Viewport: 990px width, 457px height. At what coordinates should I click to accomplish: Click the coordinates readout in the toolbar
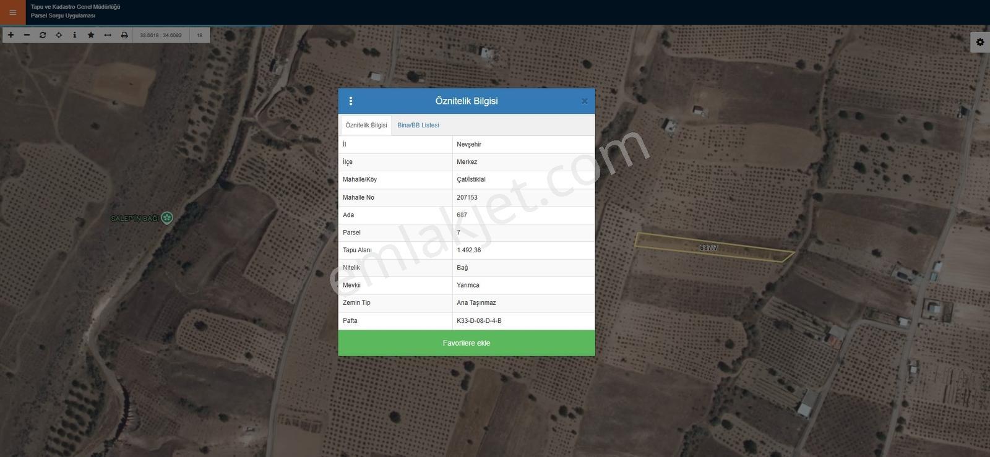click(x=161, y=35)
